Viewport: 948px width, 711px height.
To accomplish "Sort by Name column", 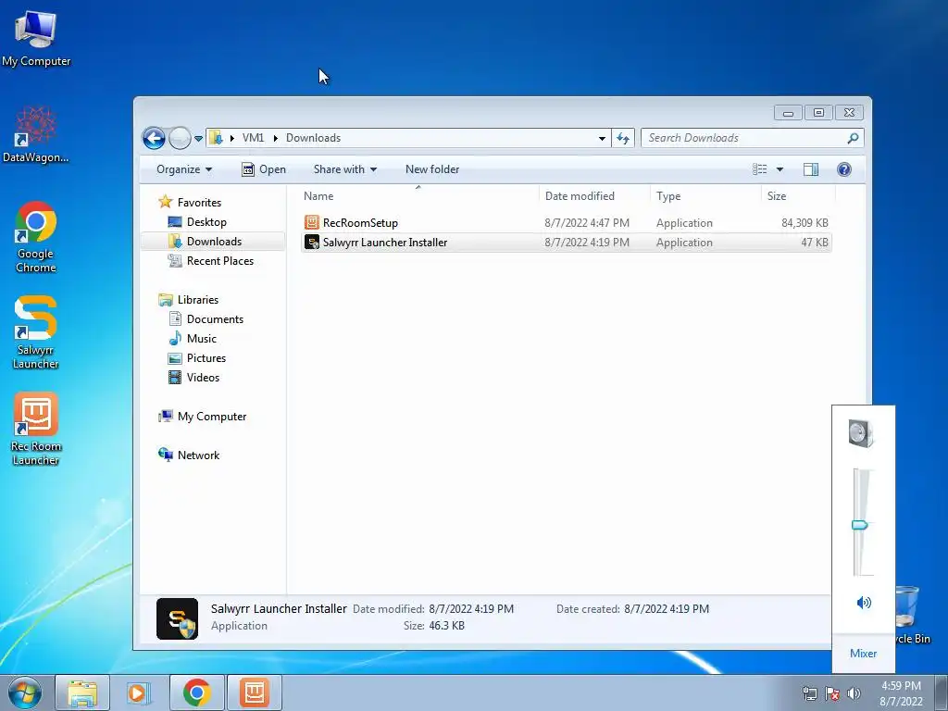I will (x=418, y=196).
